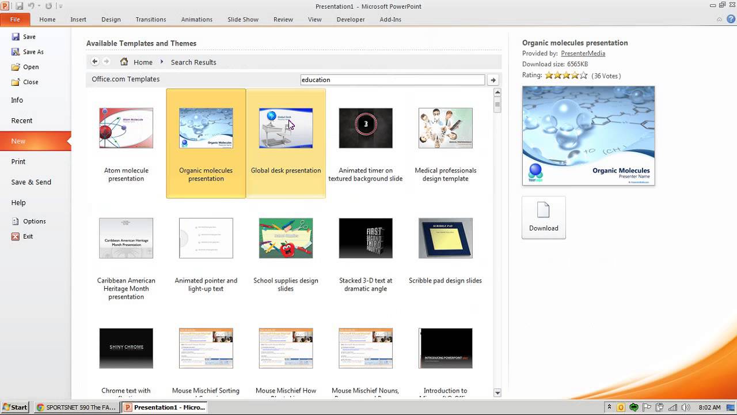This screenshot has height=415, width=737.
Task: Select the Shiny Chrome text template
Action: [126, 348]
